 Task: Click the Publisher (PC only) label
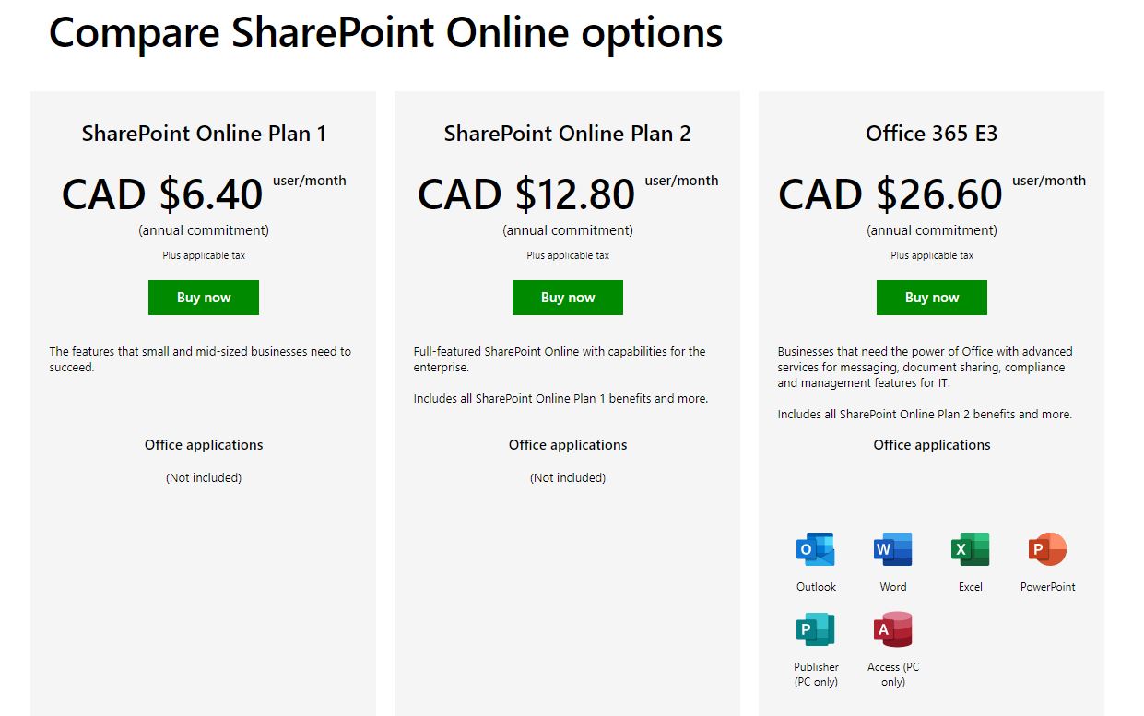click(816, 675)
